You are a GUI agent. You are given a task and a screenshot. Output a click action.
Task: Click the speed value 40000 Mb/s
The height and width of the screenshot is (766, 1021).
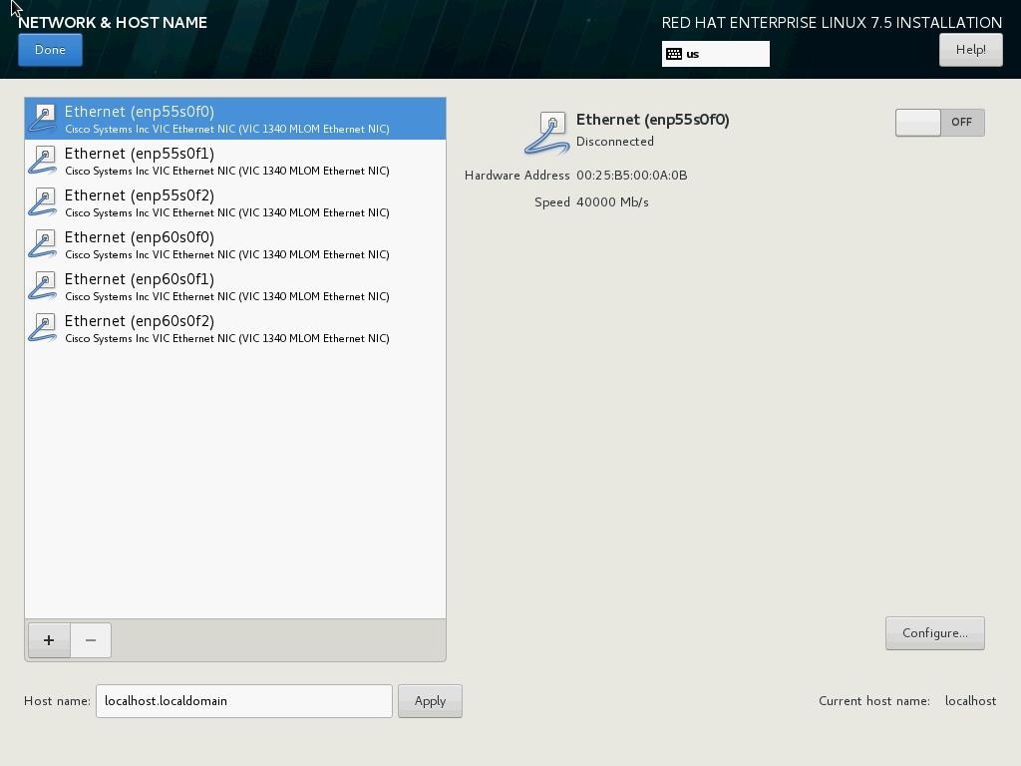click(x=612, y=201)
